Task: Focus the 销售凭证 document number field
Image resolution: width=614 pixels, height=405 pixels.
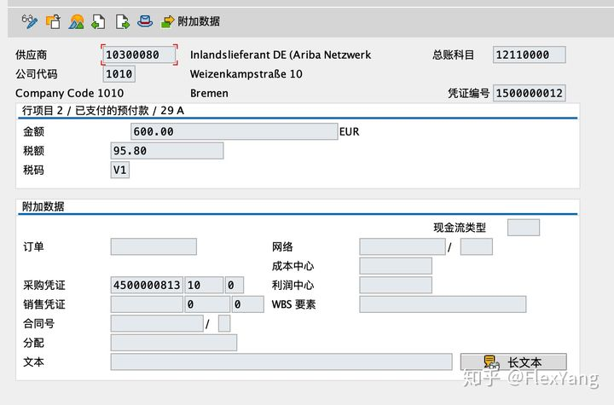Action: coord(147,304)
